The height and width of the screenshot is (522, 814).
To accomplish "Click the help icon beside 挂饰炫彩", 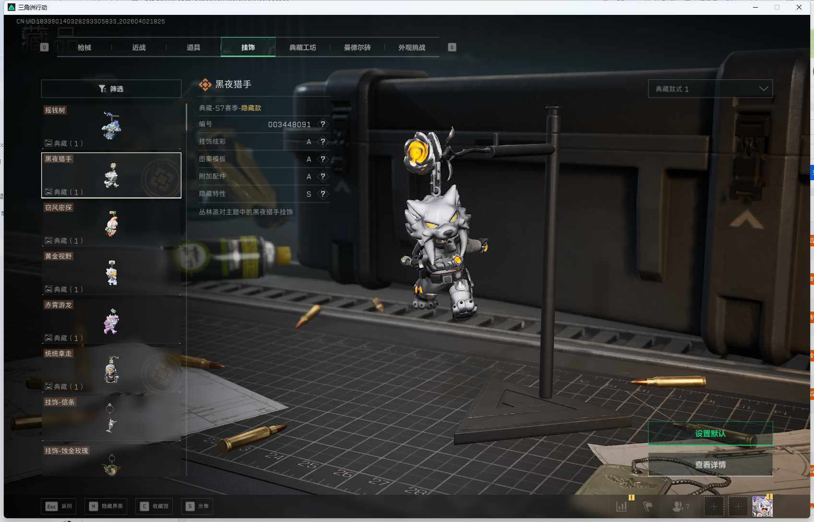I will (323, 141).
